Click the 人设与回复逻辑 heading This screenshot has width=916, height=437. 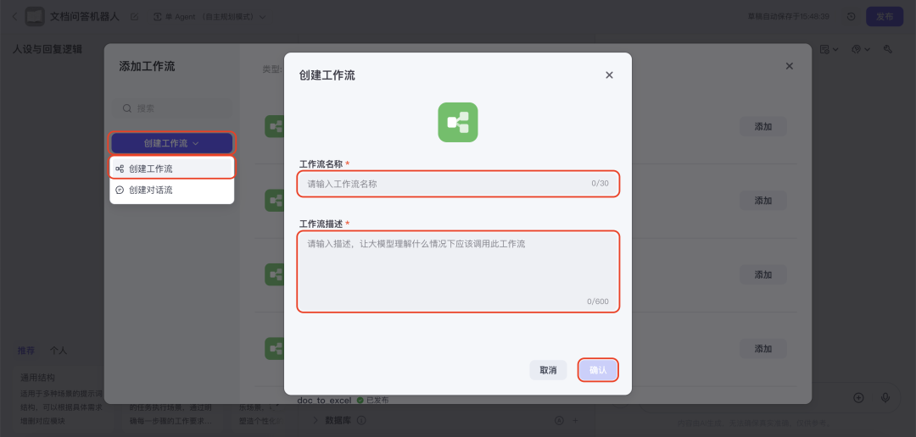[47, 49]
